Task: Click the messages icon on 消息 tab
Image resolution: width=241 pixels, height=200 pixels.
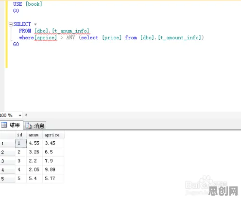Action: [x=28, y=126]
